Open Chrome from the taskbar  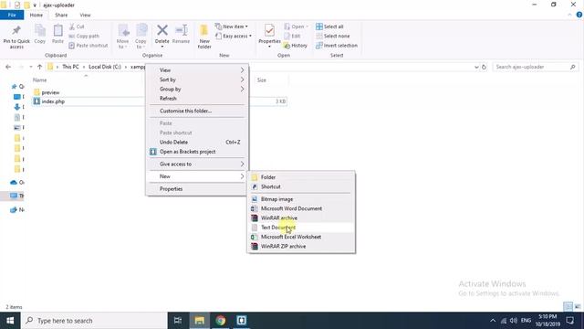(221, 321)
